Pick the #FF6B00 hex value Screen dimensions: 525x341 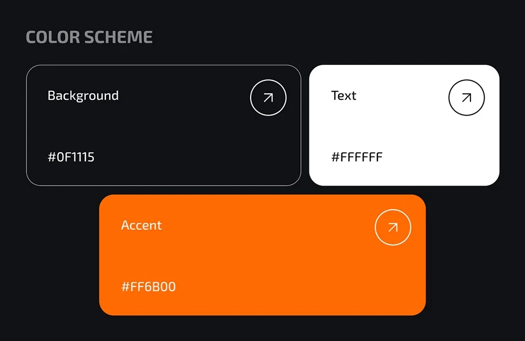(149, 287)
